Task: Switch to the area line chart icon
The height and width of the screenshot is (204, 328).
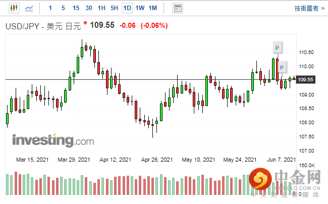Action: (29, 9)
